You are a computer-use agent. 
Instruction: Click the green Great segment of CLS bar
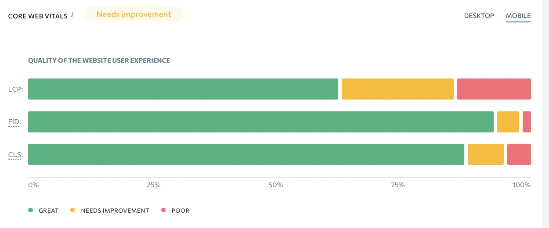246,154
